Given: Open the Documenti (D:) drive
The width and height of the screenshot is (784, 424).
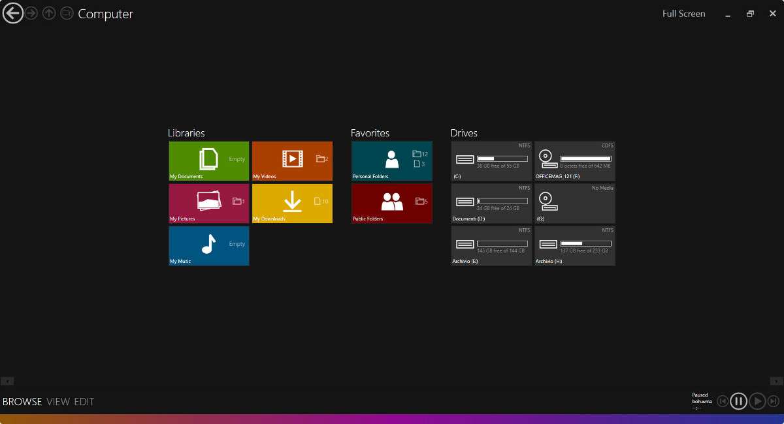Looking at the screenshot, I should 491,204.
